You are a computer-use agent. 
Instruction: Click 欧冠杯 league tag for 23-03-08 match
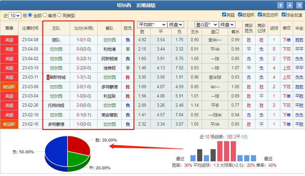pos(9,87)
